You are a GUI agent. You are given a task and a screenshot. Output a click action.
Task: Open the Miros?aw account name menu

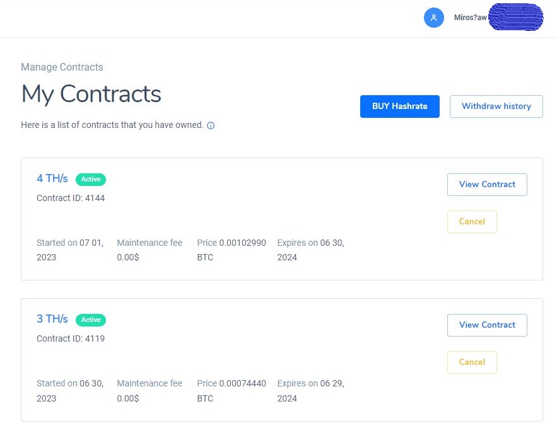(x=471, y=18)
